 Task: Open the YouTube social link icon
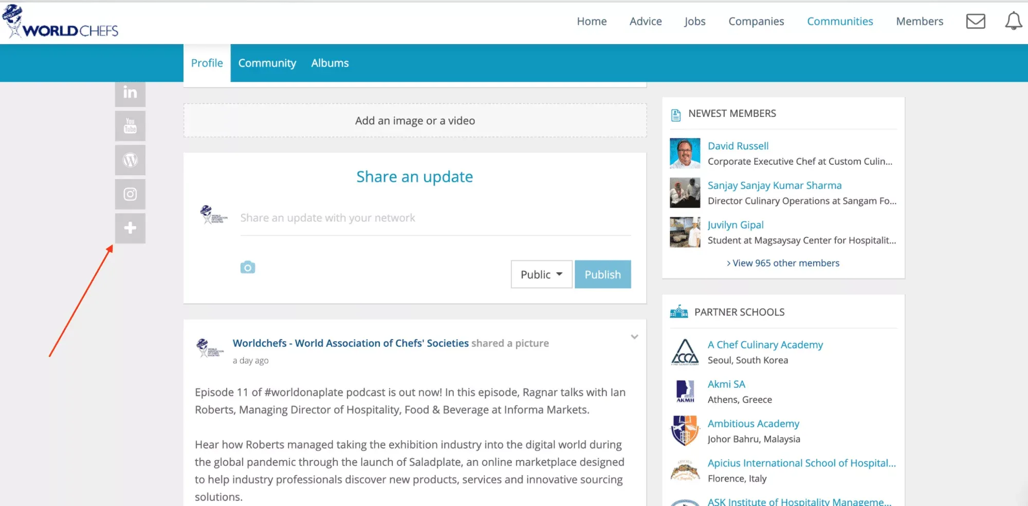point(130,126)
